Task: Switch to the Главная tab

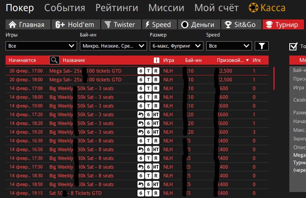Action: pos(28,25)
